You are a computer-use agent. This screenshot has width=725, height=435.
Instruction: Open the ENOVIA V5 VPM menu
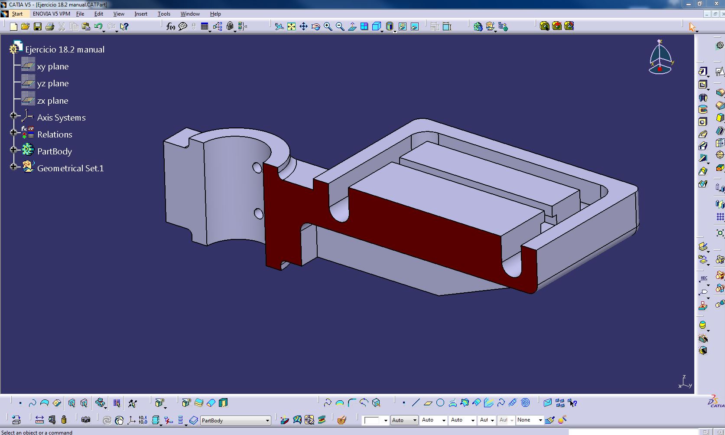[52, 14]
